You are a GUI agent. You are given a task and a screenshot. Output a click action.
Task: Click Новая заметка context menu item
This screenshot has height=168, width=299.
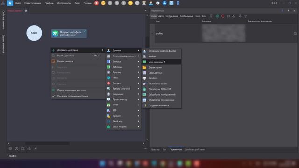pos(78,61)
